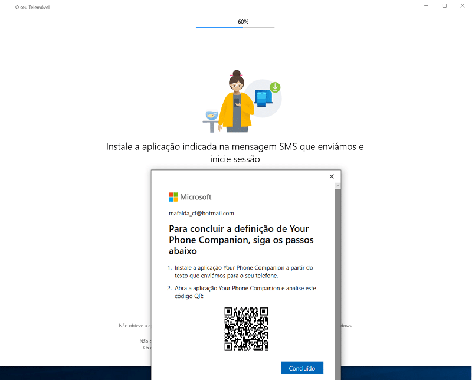Close the Microsoft QR code dialog
The image size is (472, 380).
tap(332, 176)
